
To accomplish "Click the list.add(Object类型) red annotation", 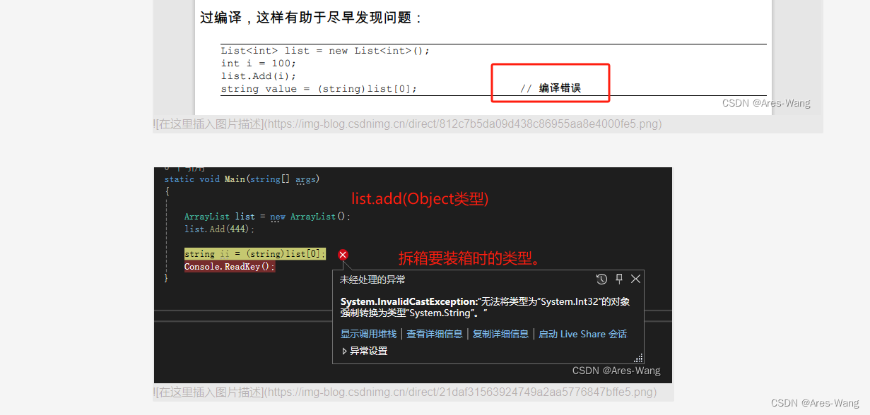I will (x=420, y=198).
